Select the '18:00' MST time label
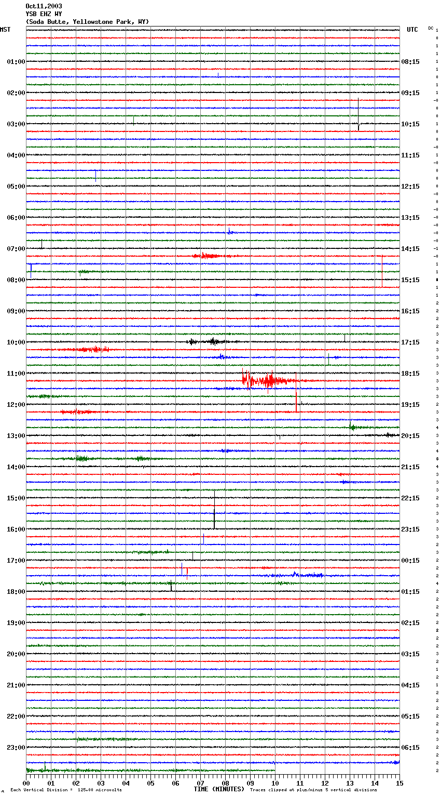The height and width of the screenshot is (797, 441). click(16, 592)
